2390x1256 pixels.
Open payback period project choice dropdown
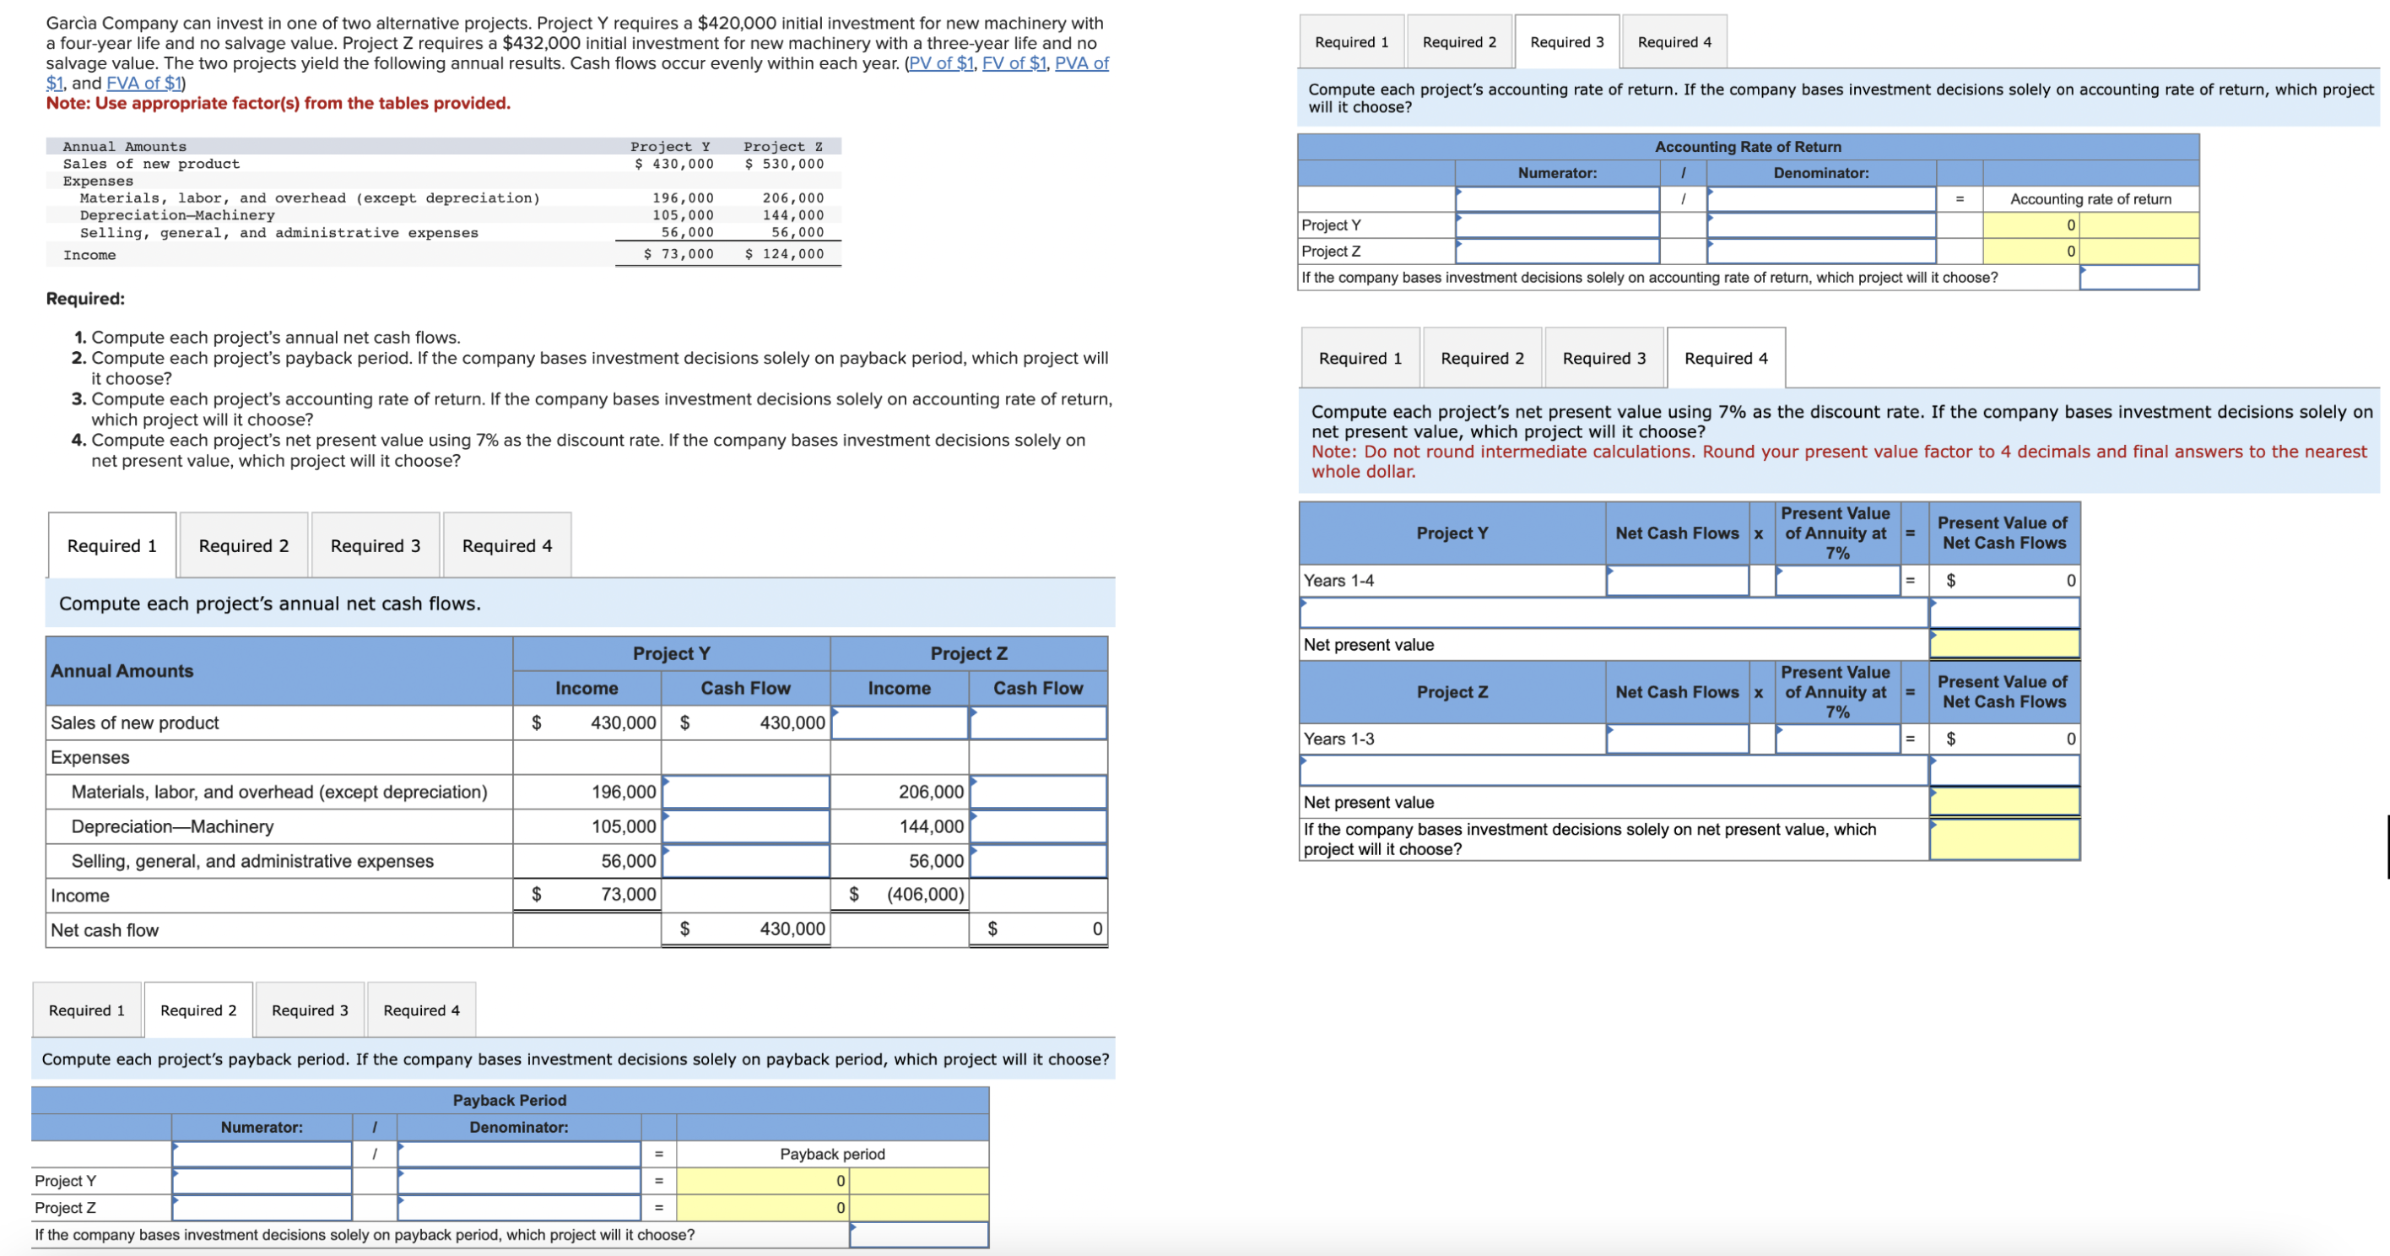[919, 1235]
